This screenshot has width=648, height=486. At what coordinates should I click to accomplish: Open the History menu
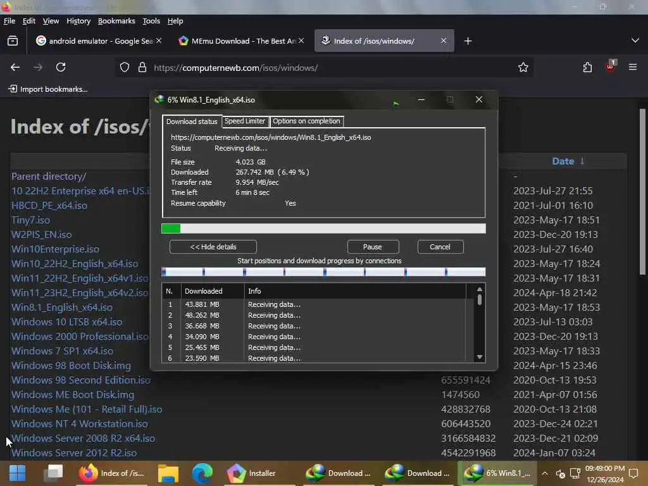(78, 21)
